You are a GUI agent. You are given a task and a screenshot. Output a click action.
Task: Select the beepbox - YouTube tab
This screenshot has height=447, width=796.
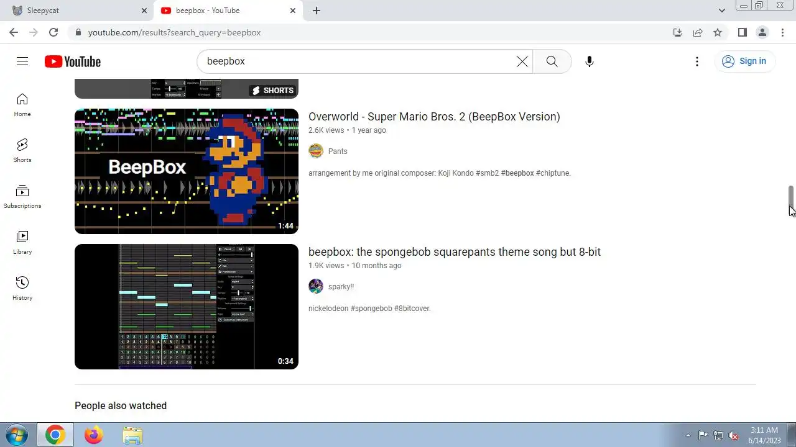point(227,11)
